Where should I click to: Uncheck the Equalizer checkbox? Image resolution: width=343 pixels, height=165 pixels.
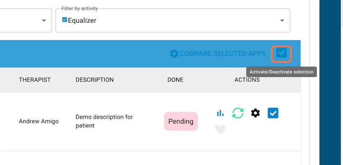tap(65, 20)
